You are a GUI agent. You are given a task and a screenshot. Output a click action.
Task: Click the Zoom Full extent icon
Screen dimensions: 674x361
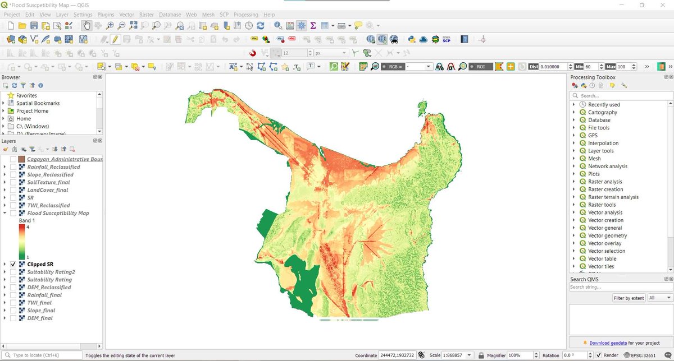tap(133, 26)
